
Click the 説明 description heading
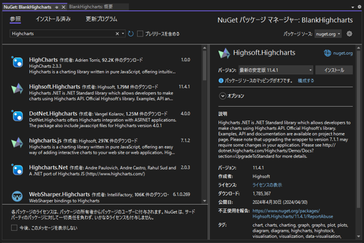pos(222,114)
